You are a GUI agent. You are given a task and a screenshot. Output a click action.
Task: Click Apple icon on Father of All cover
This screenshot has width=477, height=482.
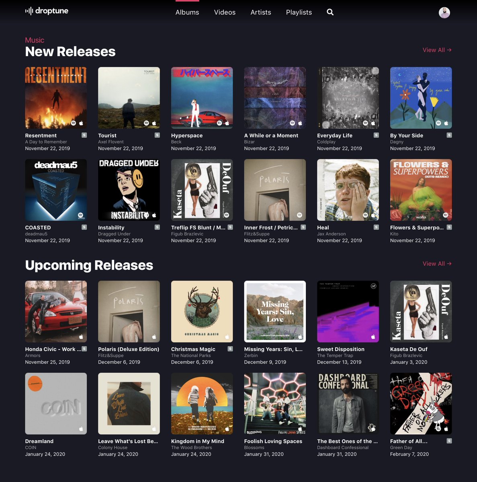[446, 429]
